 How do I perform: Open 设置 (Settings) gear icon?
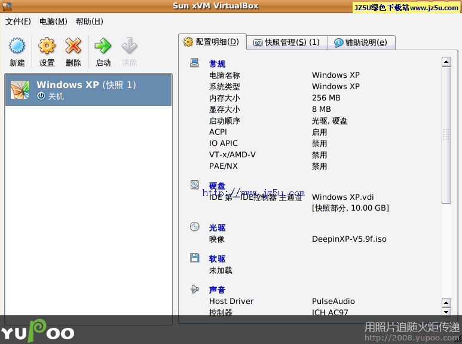pos(47,45)
